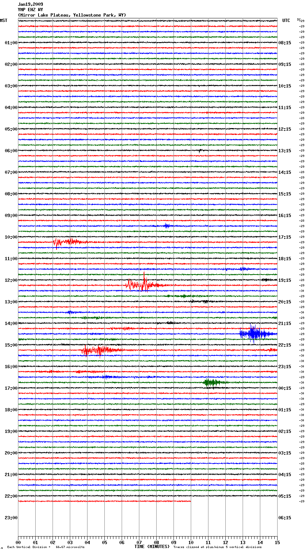The height and width of the screenshot is (552, 306).
Task: Click the "Mirror Lake Plateau, Yellowstone Park" location line
Action: click(x=72, y=15)
